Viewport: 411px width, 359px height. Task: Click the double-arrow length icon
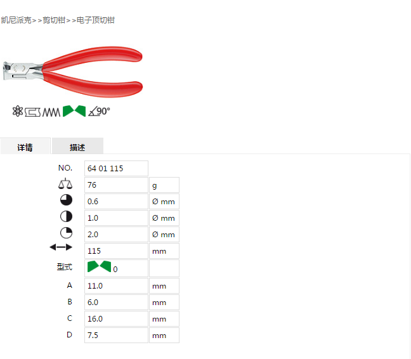[x=61, y=247]
